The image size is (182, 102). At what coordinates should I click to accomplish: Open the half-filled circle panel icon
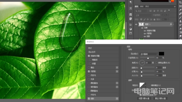pyautogui.click(x=131, y=29)
